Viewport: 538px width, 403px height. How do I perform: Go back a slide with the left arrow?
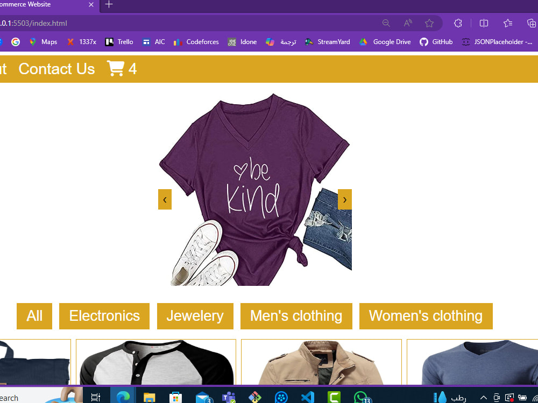coord(165,199)
